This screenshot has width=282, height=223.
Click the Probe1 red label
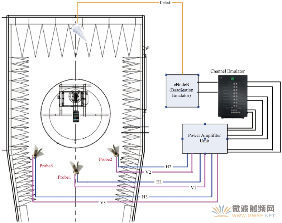click(64, 177)
